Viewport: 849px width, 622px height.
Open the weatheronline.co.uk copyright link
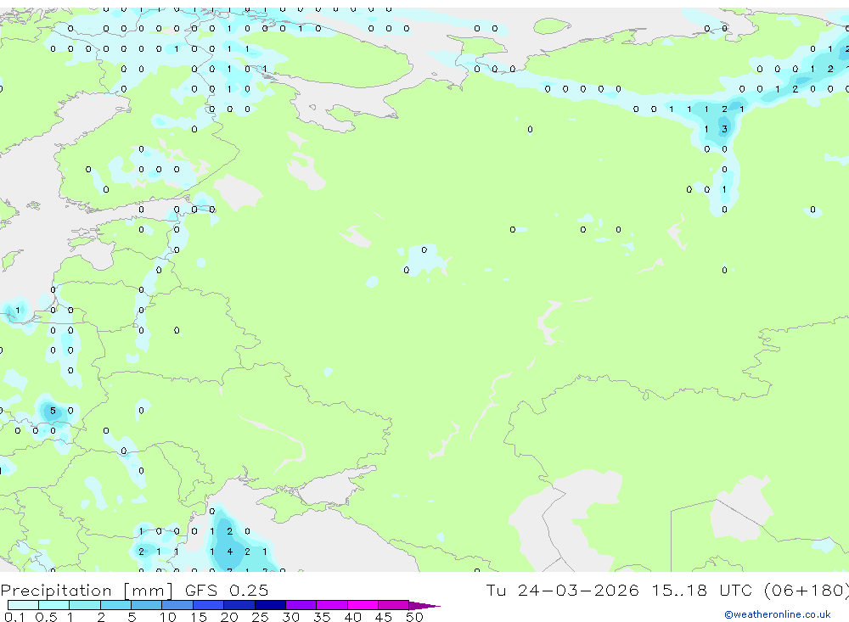[777, 614]
